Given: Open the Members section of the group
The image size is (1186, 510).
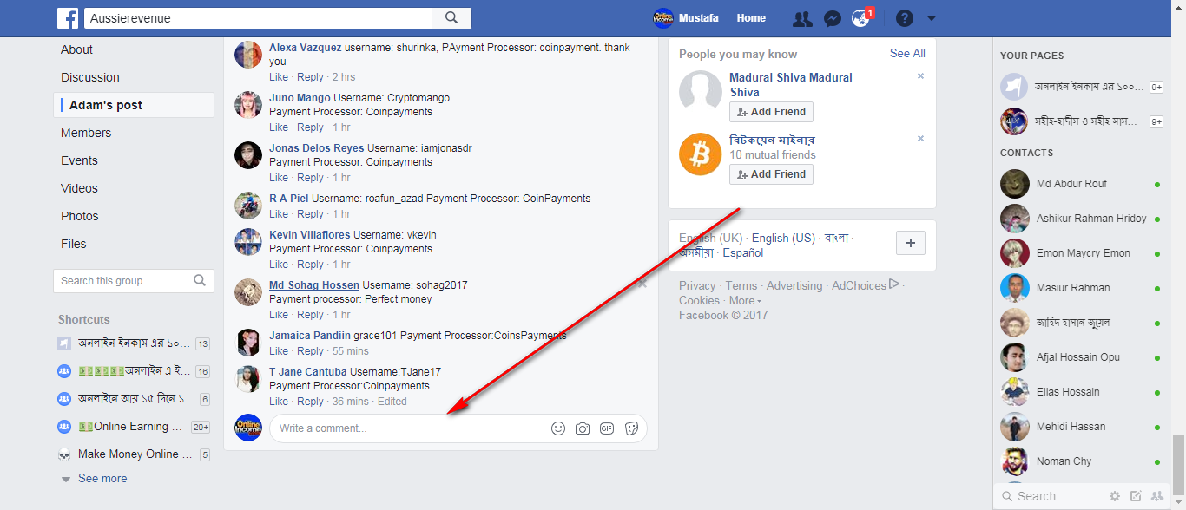Looking at the screenshot, I should 86,133.
